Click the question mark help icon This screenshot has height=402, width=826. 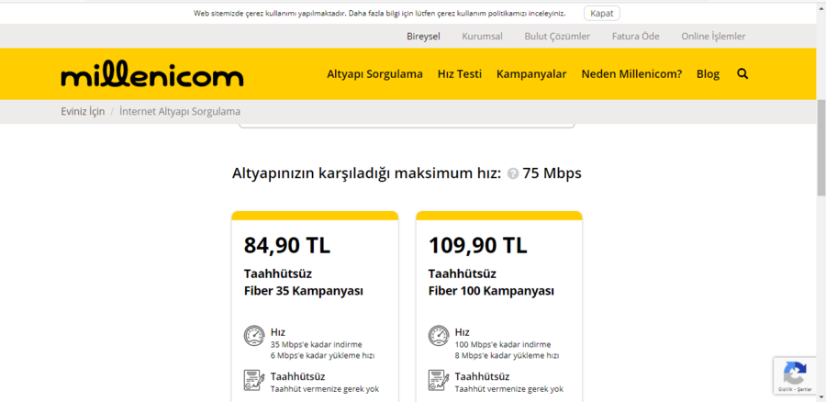(x=513, y=173)
